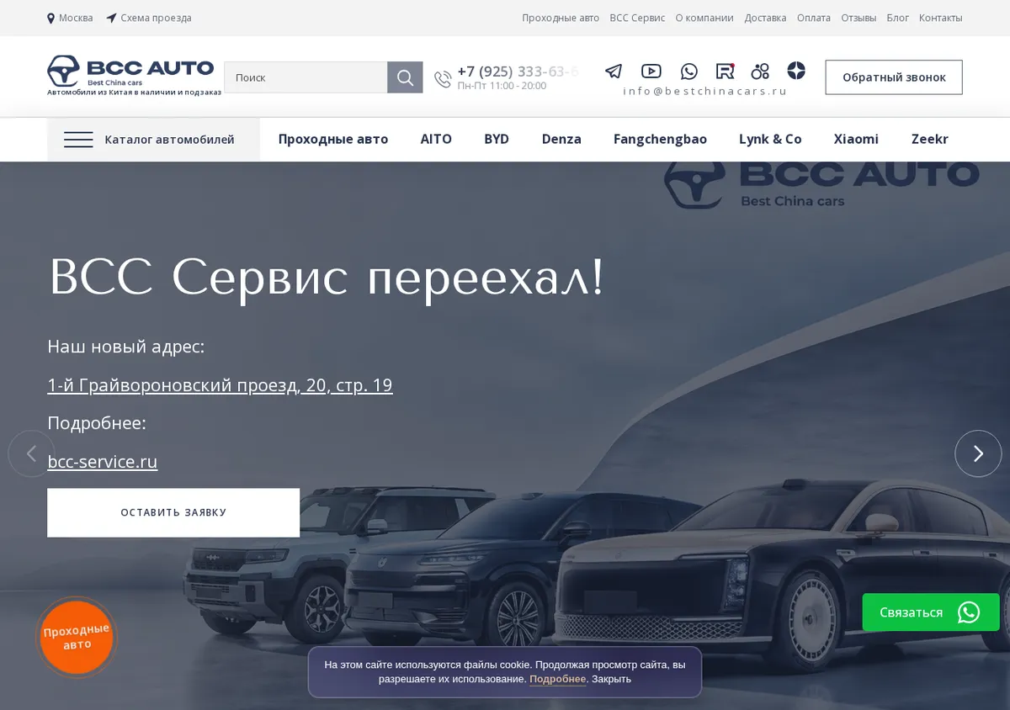Viewport: 1010px width, 710px height.
Task: Click the orange Проходные авто badge
Action: [77, 638]
